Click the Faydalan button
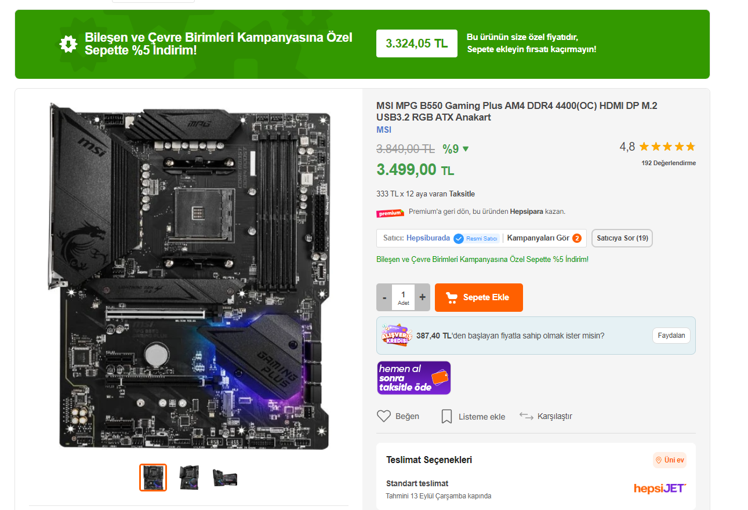Screen dimensions: 748x510 (671, 336)
